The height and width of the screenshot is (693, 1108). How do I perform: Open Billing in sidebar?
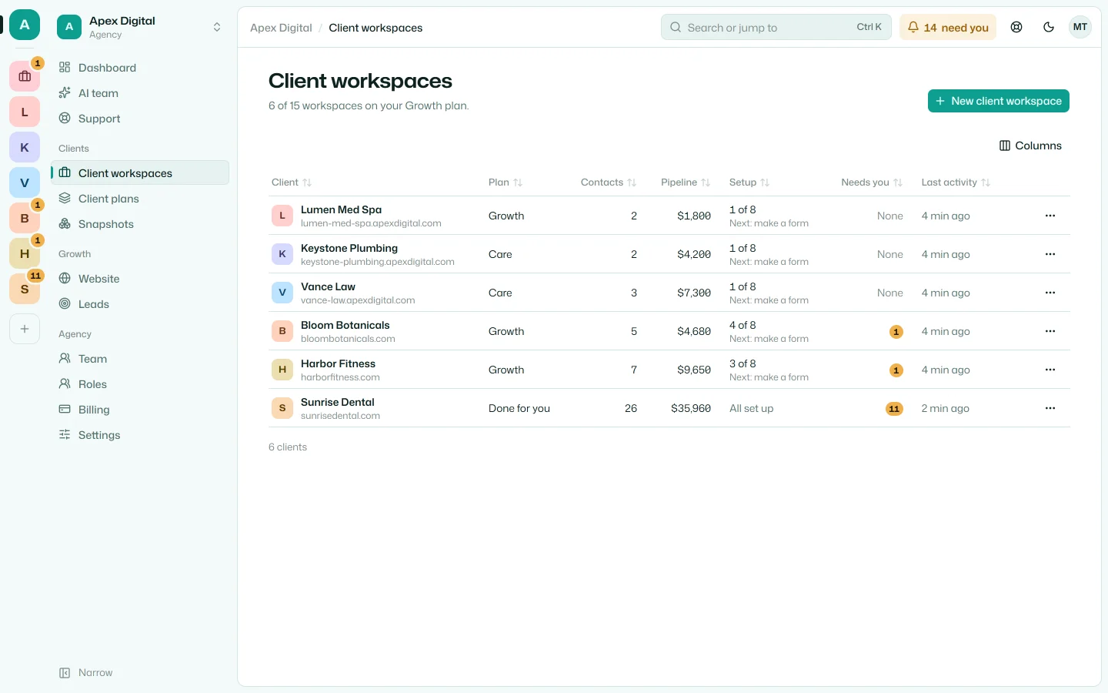coord(140,410)
